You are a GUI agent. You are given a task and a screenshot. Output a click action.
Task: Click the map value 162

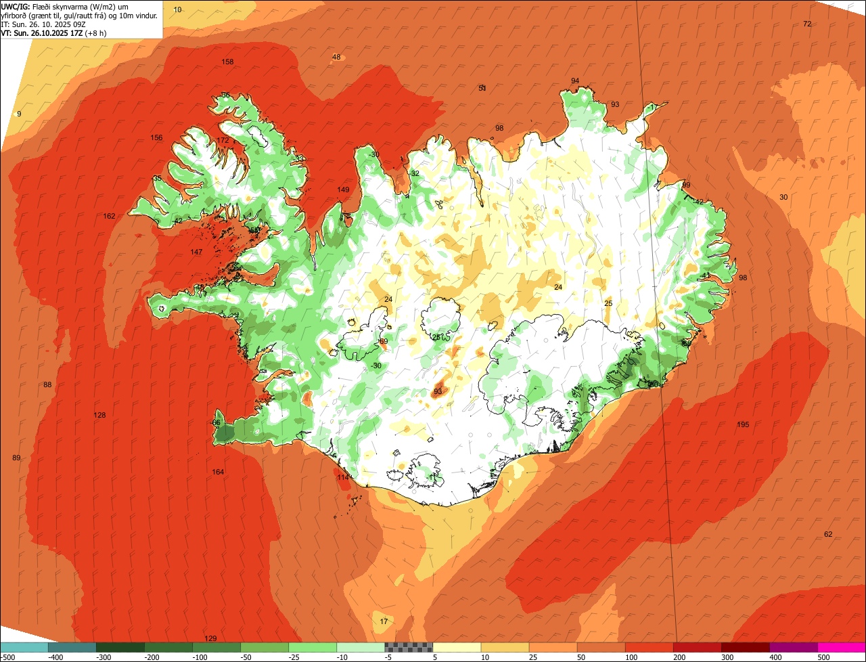point(110,217)
